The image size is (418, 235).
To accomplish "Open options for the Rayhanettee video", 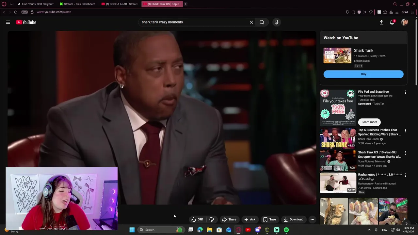I will 406,175.
